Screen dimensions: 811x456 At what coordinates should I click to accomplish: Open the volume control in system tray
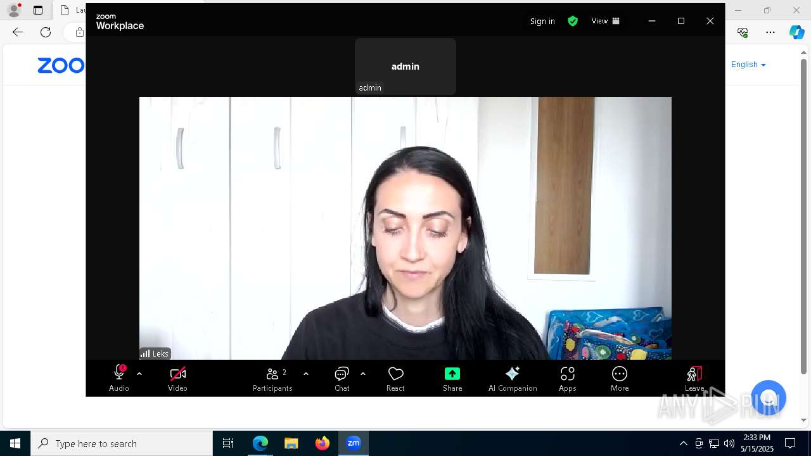pyautogui.click(x=729, y=443)
